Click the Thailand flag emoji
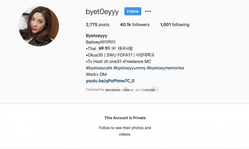Viewport: 249px width, 149px height. pos(101,48)
